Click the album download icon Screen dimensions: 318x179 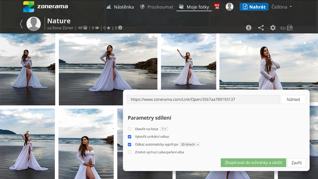point(248,28)
